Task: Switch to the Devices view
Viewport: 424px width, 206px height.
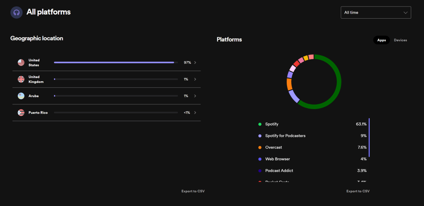Action: [x=400, y=40]
